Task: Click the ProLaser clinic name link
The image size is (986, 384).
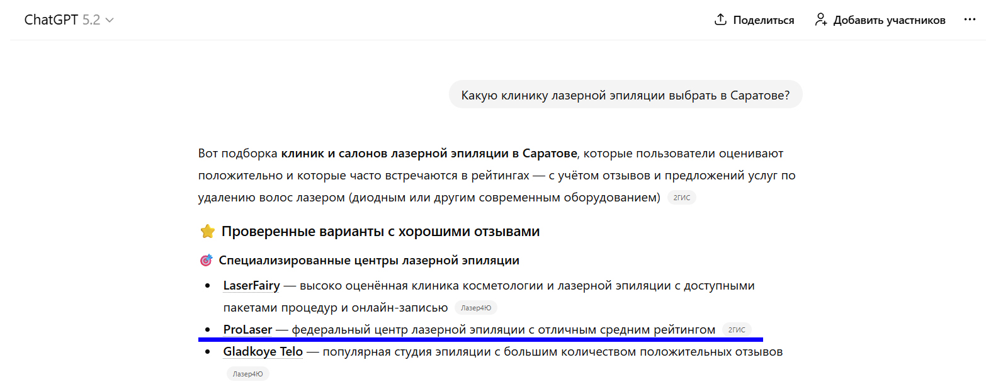Action: [x=247, y=330]
